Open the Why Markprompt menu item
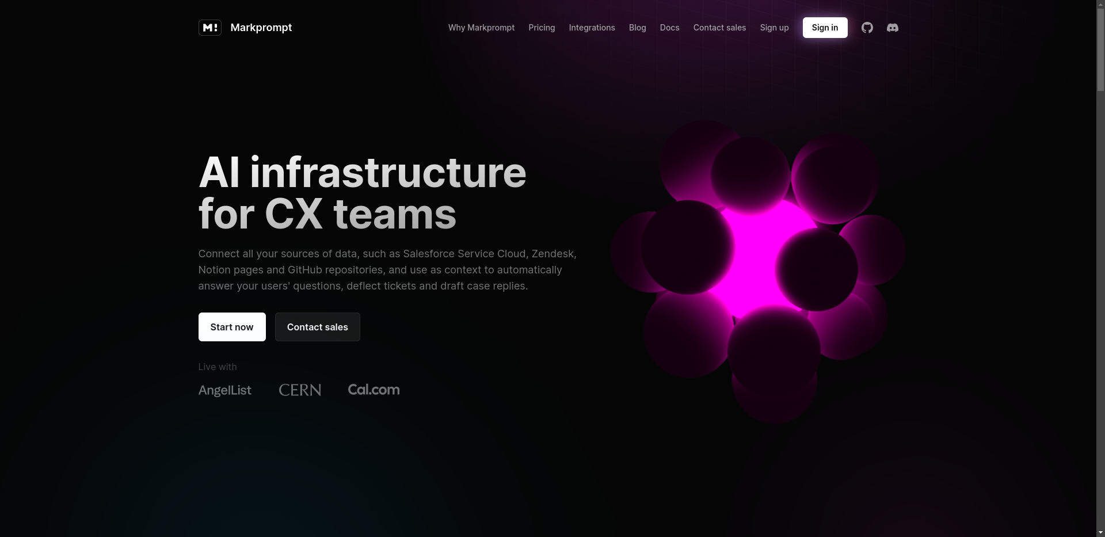 (x=481, y=28)
